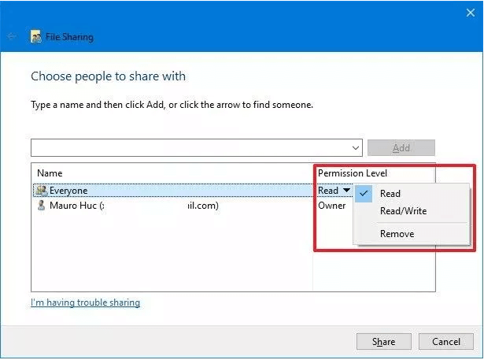Open the I'm having trouble sharing link

coord(86,302)
